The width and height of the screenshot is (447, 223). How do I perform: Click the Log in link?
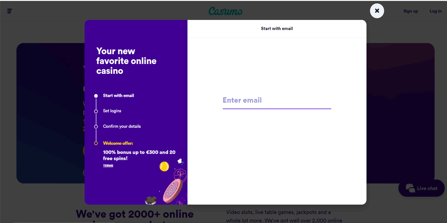[x=435, y=11]
